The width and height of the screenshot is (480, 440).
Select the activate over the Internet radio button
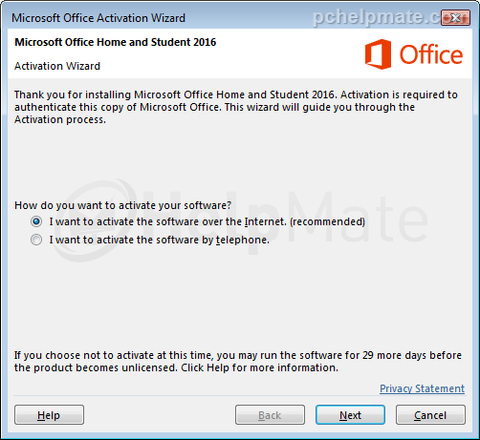click(36, 221)
